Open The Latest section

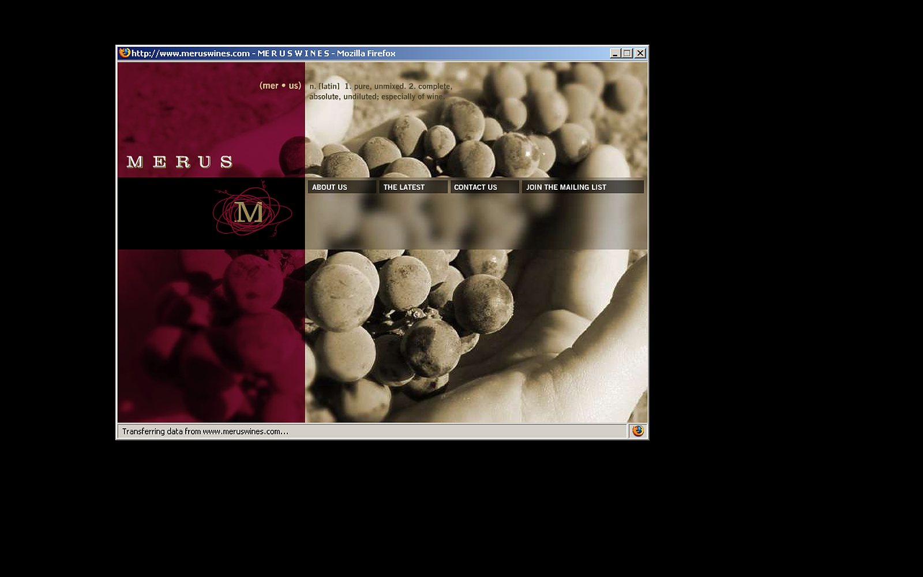point(413,187)
